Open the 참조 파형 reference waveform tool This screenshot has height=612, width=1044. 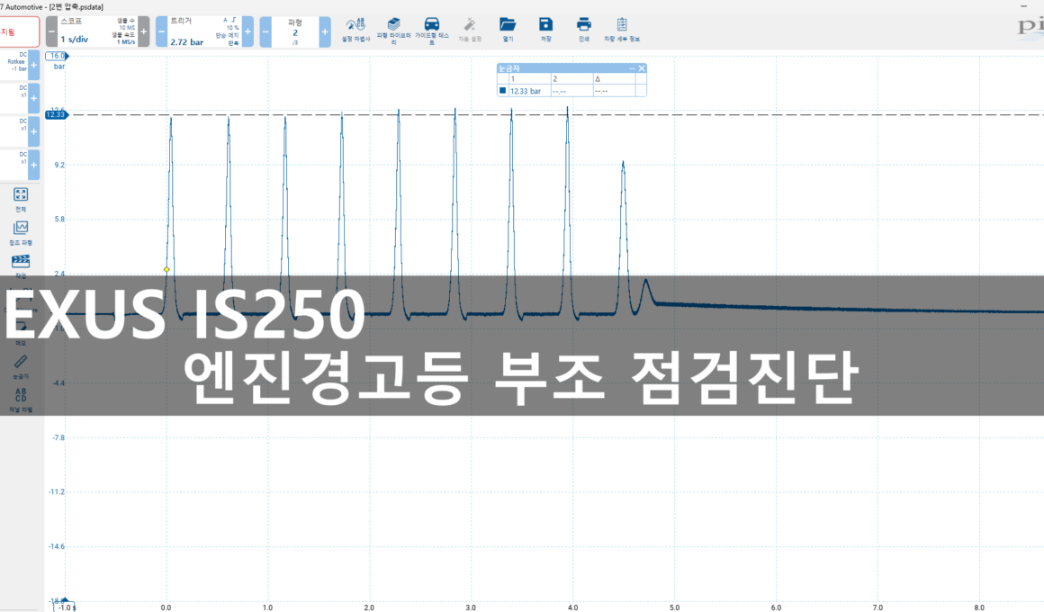pyautogui.click(x=21, y=231)
